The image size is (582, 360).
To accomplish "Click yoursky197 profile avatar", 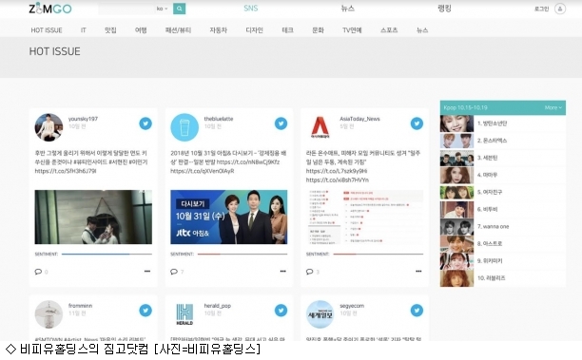I will click(49, 127).
